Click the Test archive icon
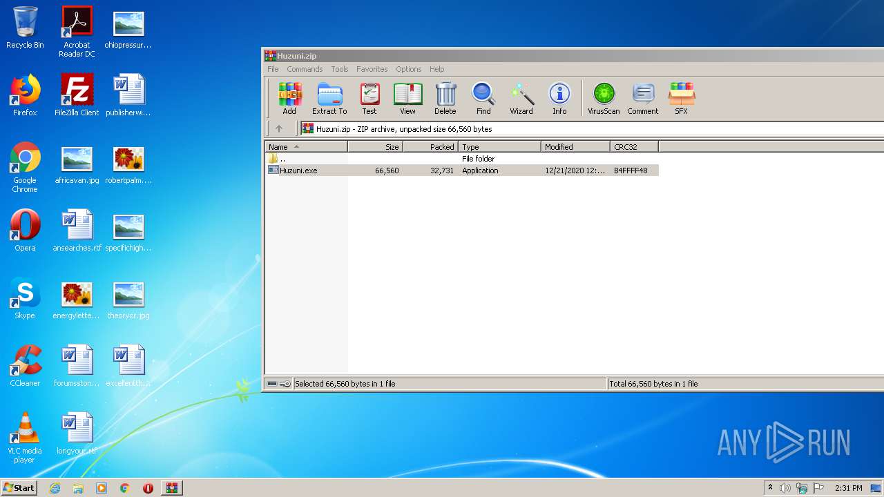Viewport: 884px width, 497px height. click(369, 98)
